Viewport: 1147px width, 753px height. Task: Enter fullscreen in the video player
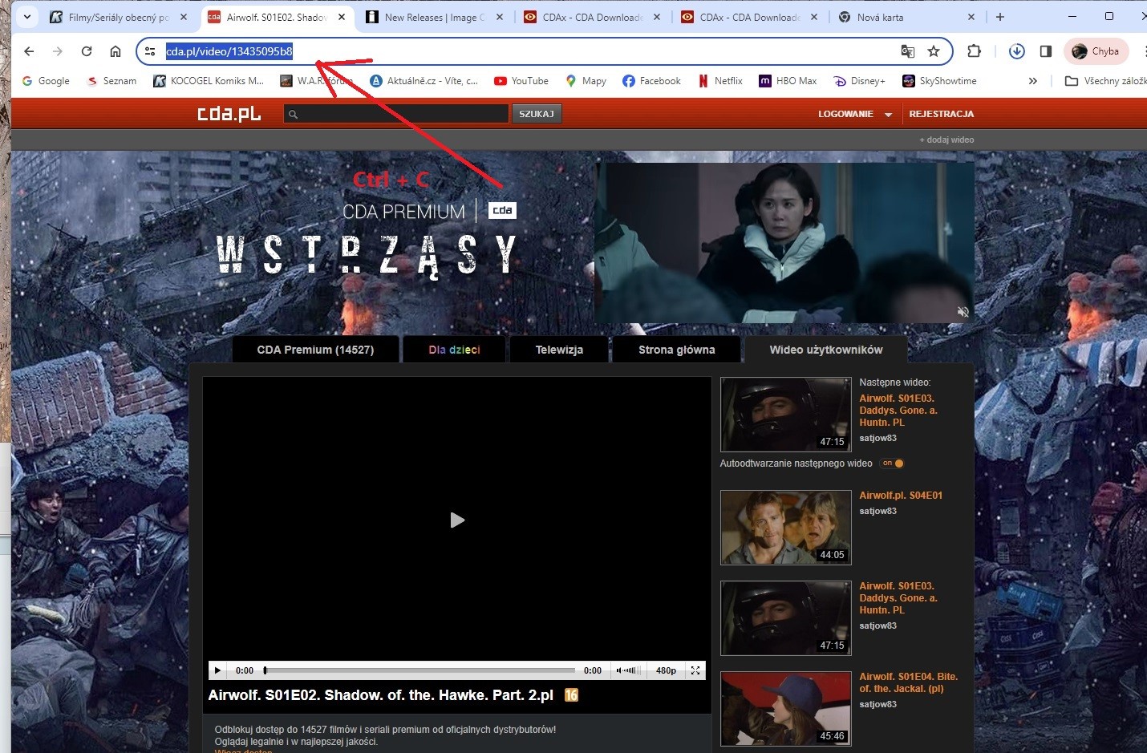coord(695,670)
